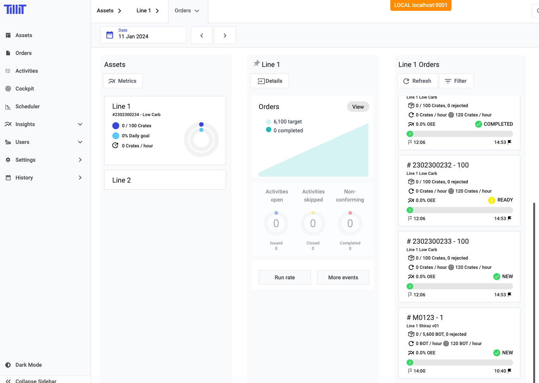Toggle Dark Mode on

[28, 365]
